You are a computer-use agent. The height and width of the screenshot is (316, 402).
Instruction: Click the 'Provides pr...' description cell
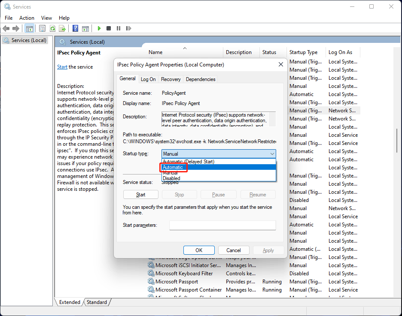click(x=241, y=282)
